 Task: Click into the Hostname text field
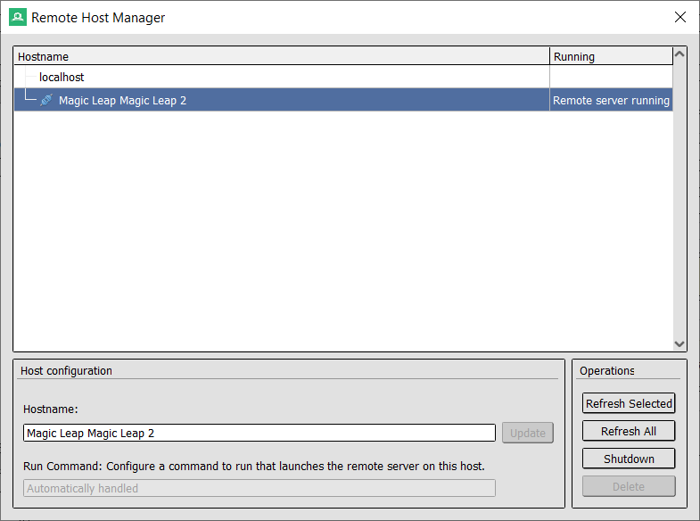point(259,433)
